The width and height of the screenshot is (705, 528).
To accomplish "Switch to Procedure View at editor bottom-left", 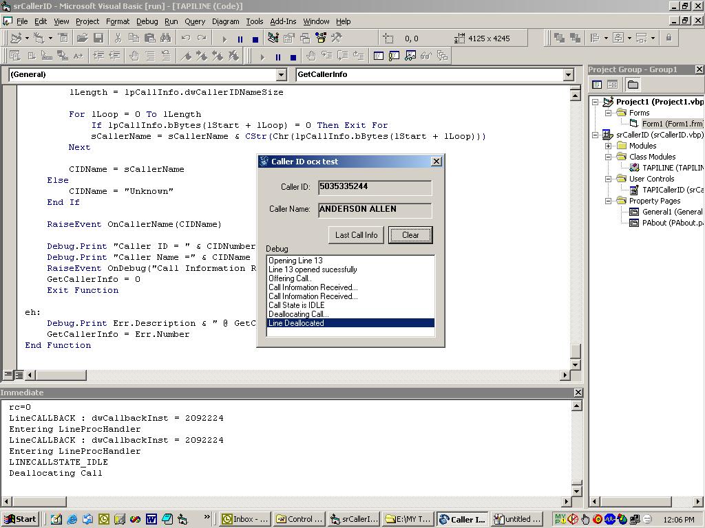I will (8, 375).
